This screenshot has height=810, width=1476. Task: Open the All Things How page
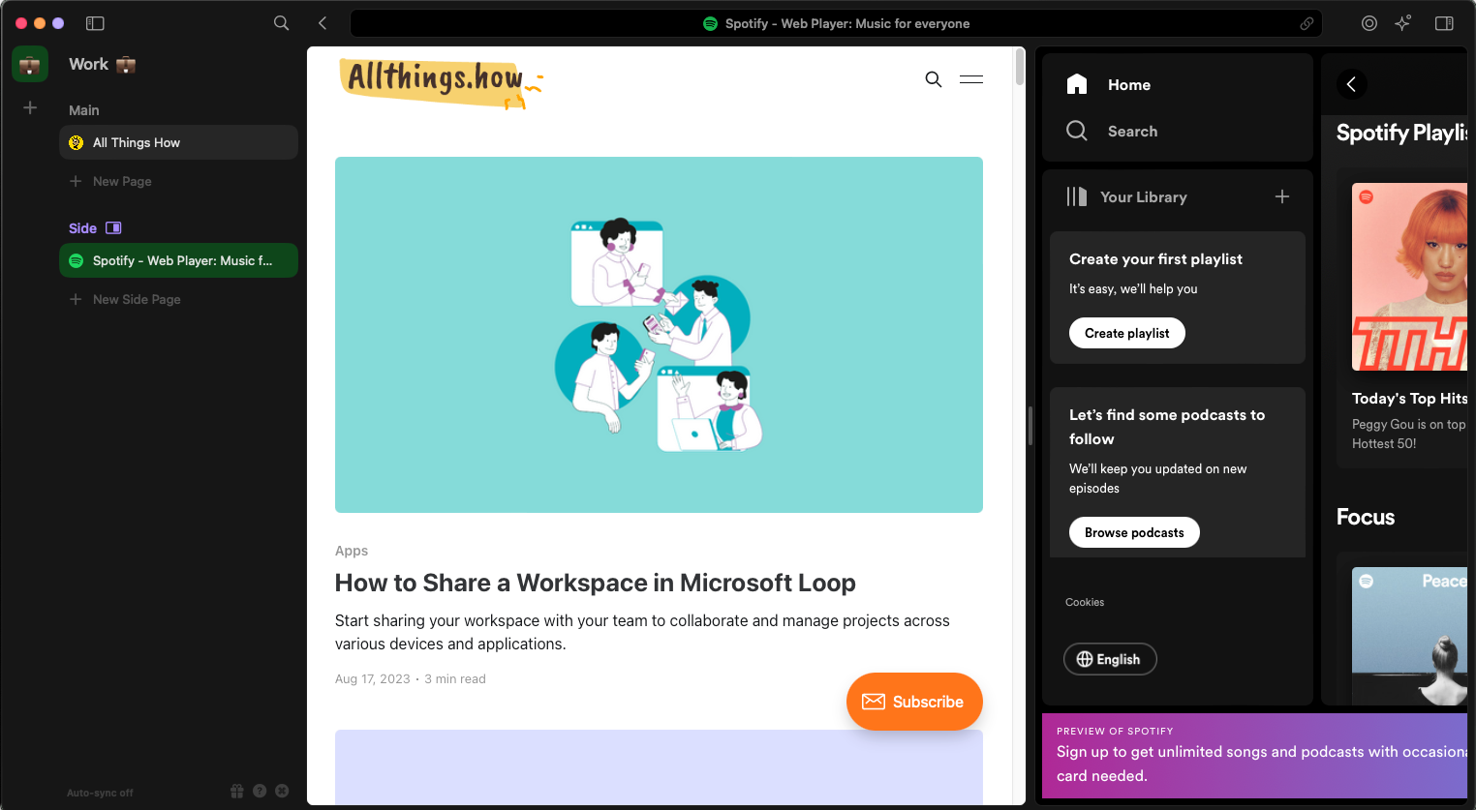[x=178, y=142]
